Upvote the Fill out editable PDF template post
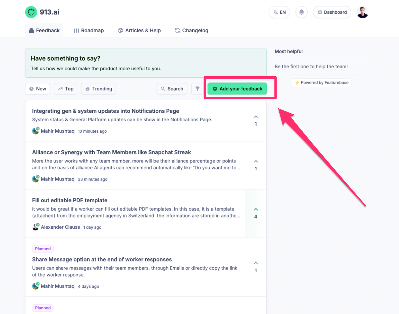 click(x=256, y=210)
